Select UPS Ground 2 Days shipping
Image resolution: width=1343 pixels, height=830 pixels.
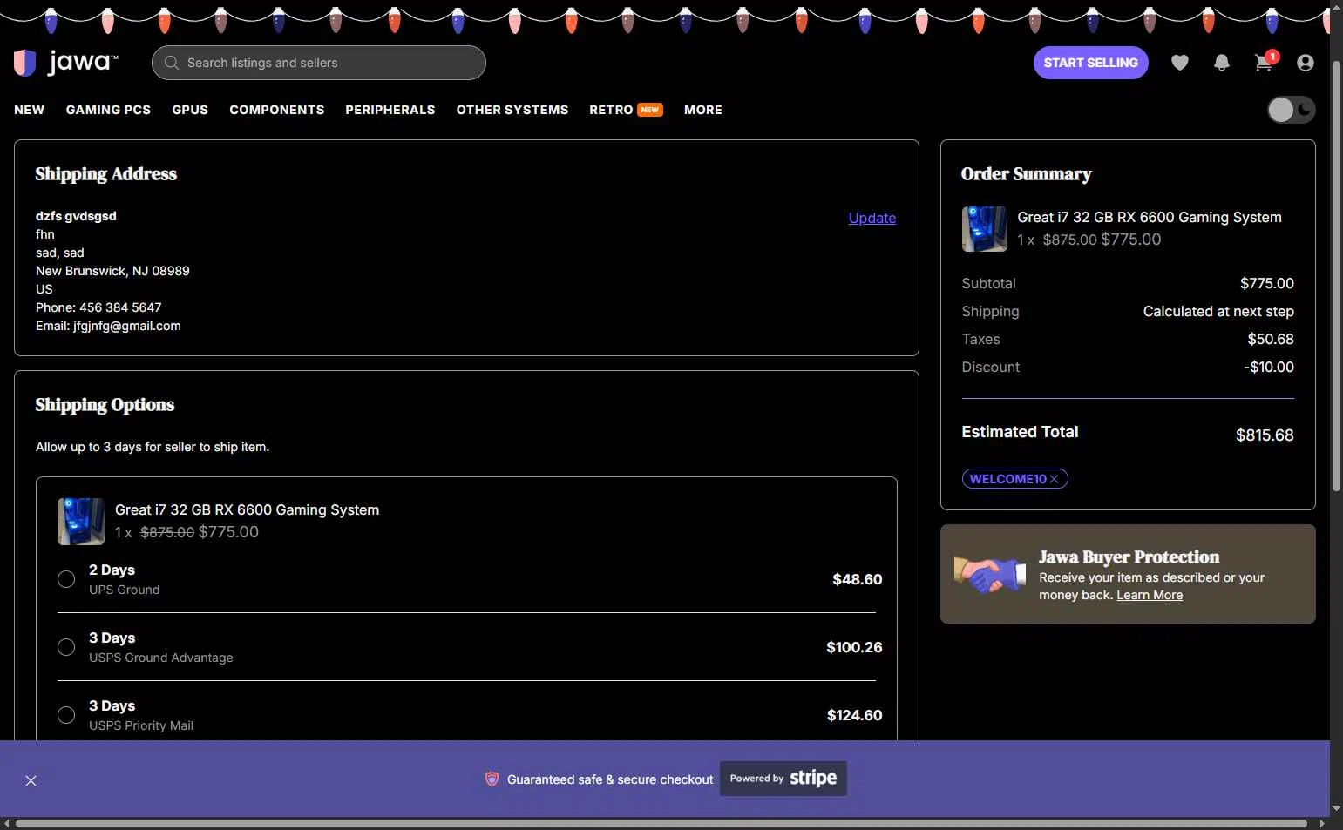pos(66,579)
